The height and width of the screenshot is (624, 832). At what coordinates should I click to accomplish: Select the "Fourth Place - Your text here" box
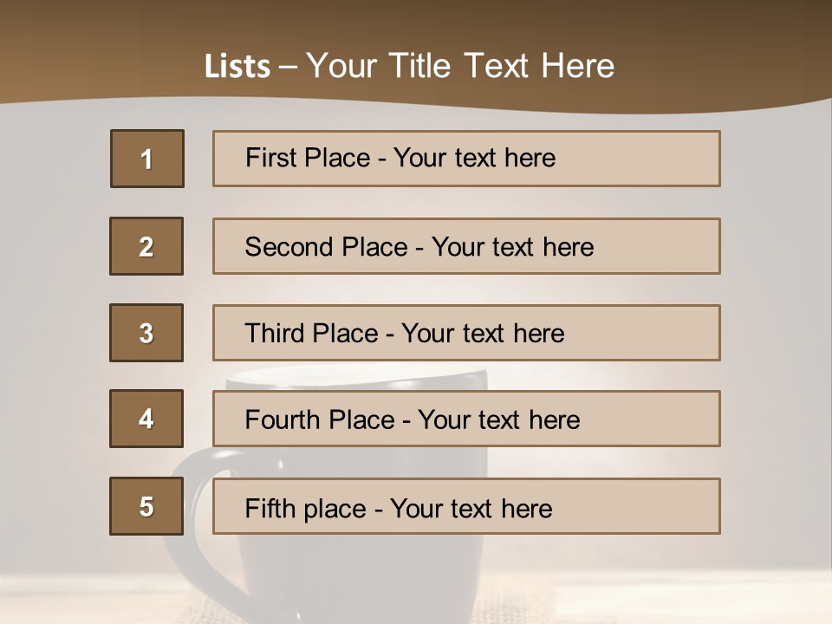466,419
